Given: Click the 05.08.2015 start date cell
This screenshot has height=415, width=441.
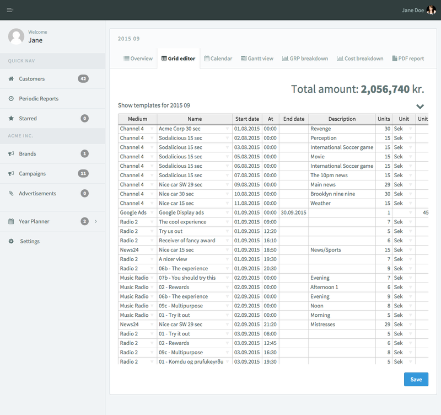Looking at the screenshot, I should [247, 157].
